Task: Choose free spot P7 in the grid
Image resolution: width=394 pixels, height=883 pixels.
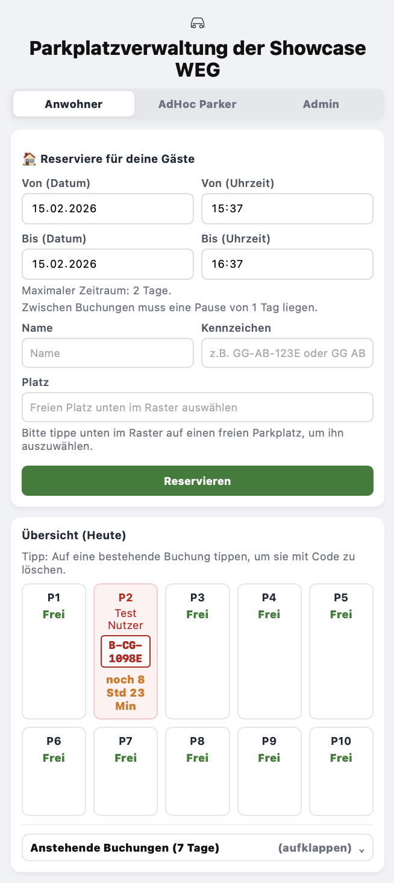Action: coord(125,771)
